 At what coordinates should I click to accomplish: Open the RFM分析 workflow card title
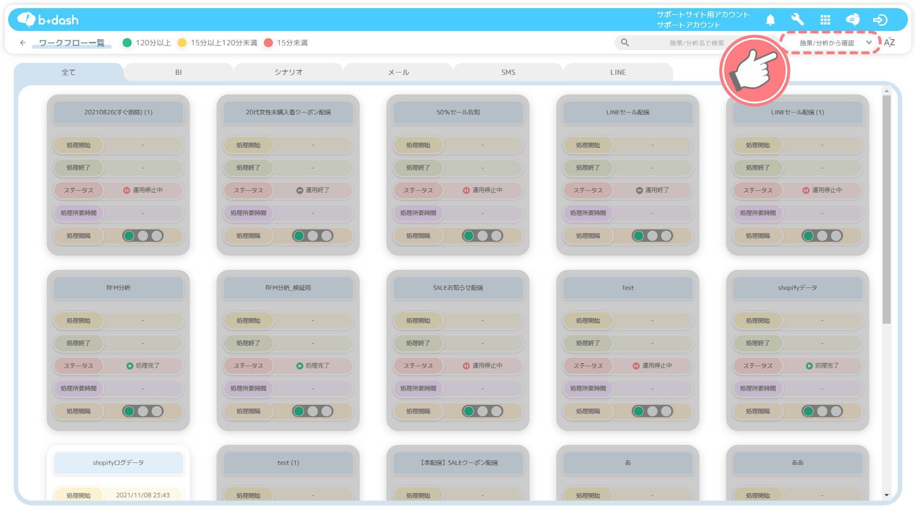(x=118, y=288)
